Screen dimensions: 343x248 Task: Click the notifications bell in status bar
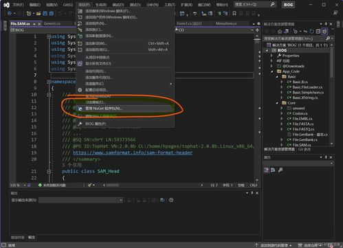click(331, 245)
